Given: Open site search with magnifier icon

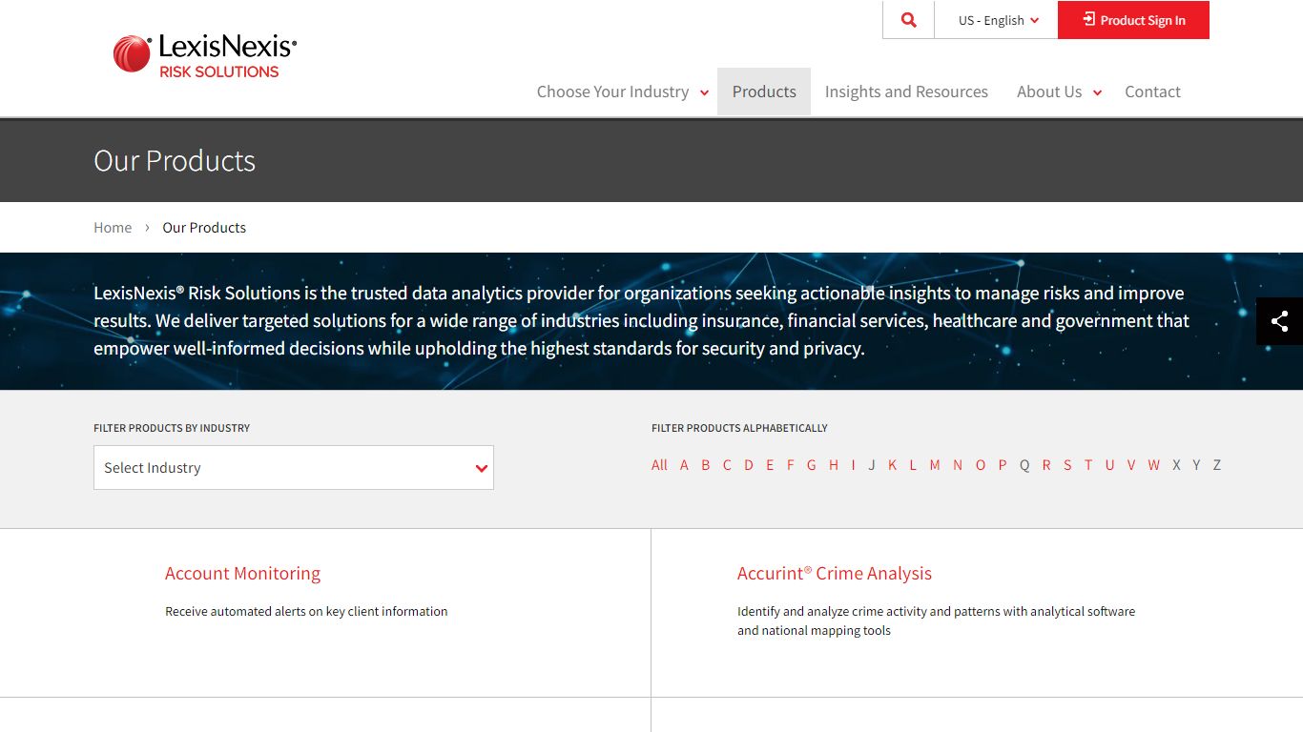Looking at the screenshot, I should pos(908,20).
